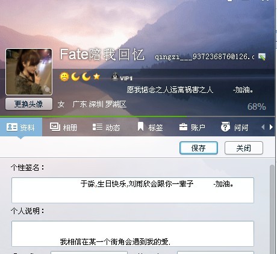Click the profile avatar photo
Screen dimensions: 277x254
(x=29, y=72)
